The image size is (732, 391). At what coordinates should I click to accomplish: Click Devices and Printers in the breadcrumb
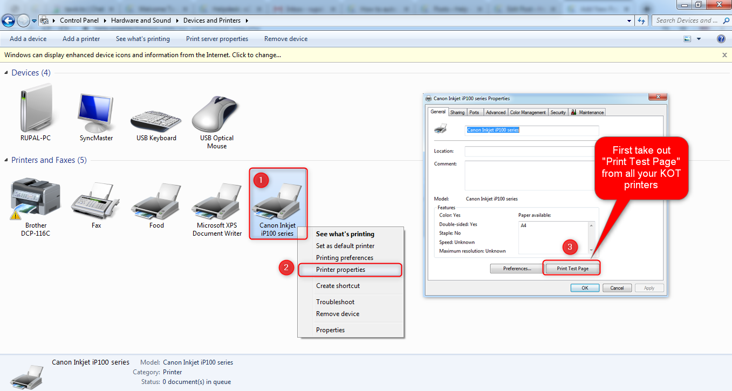click(x=212, y=20)
